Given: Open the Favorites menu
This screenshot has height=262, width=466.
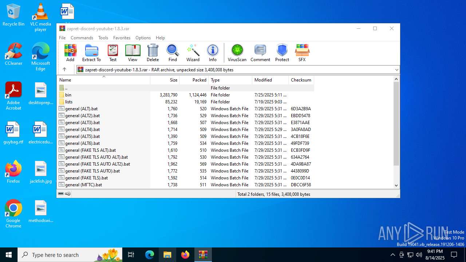Looking at the screenshot, I should click(122, 38).
